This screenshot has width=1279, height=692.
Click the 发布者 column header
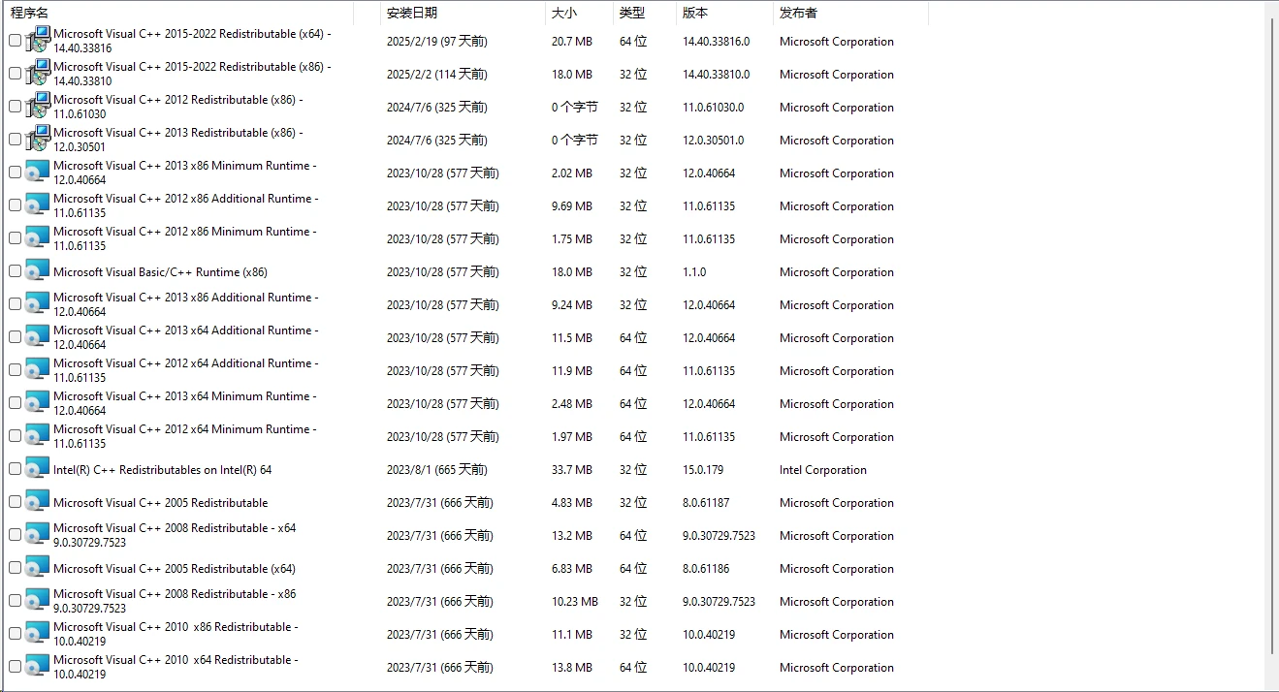[x=850, y=13]
